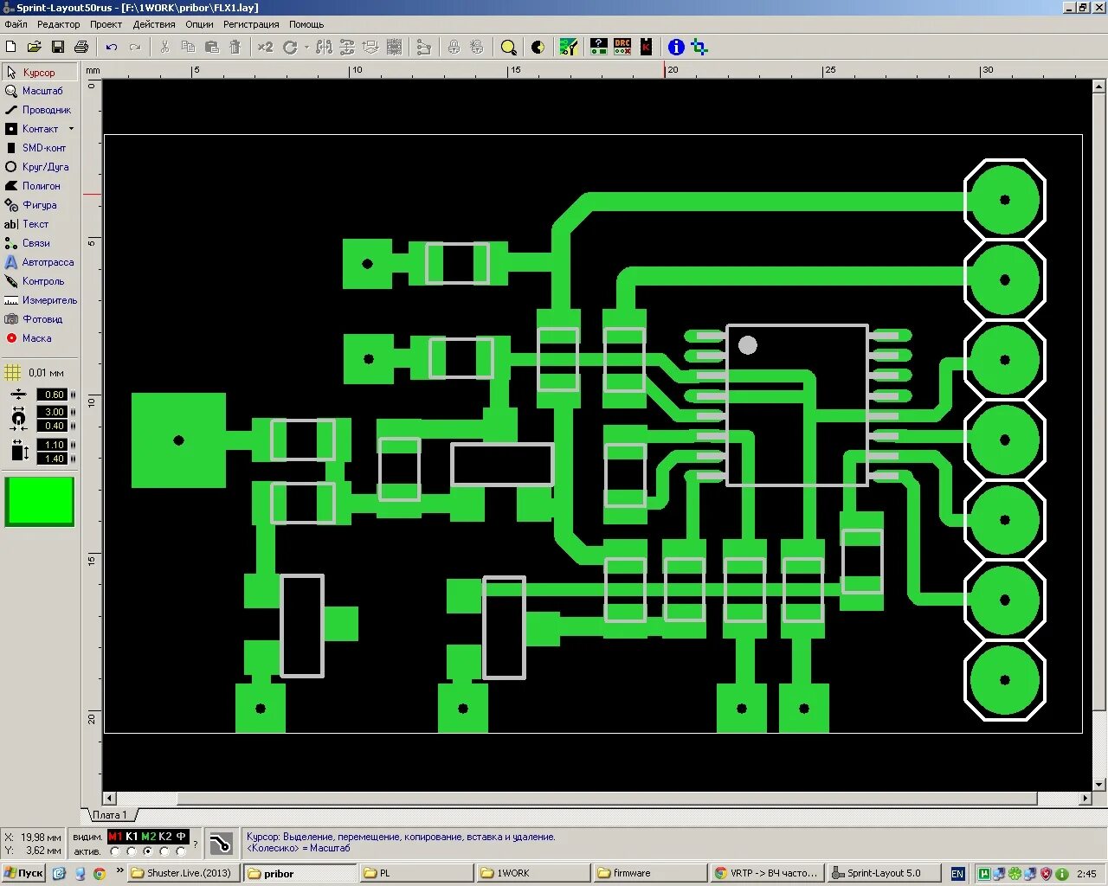Open the Фотовид photo view
This screenshot has width=1108, height=886.
pyautogui.click(x=39, y=318)
